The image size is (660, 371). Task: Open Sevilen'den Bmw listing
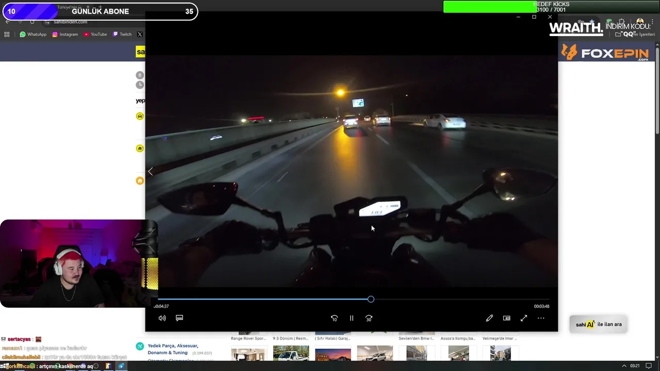(416, 339)
